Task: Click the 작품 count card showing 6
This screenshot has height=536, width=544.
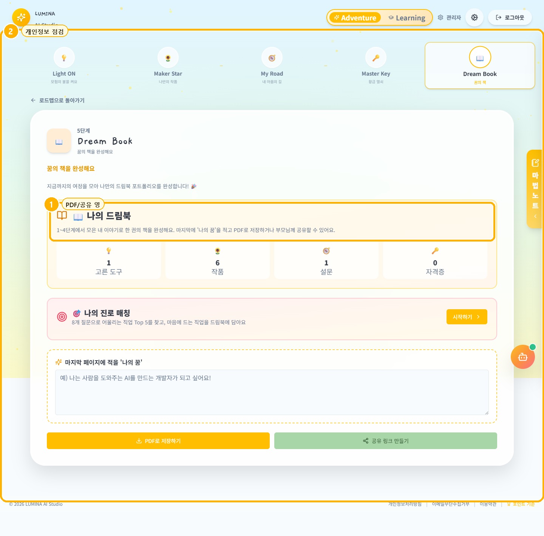Action: pyautogui.click(x=218, y=261)
